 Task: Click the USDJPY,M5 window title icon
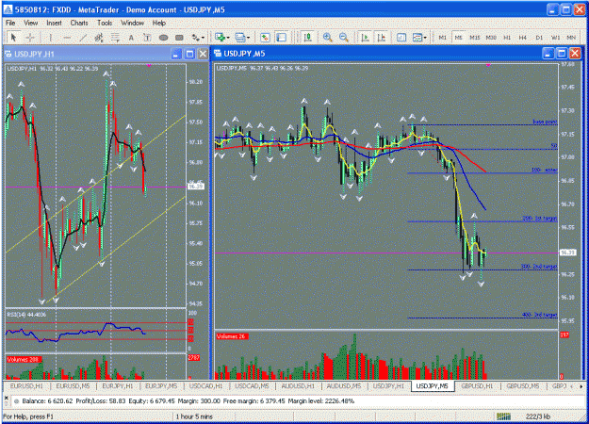[218, 54]
